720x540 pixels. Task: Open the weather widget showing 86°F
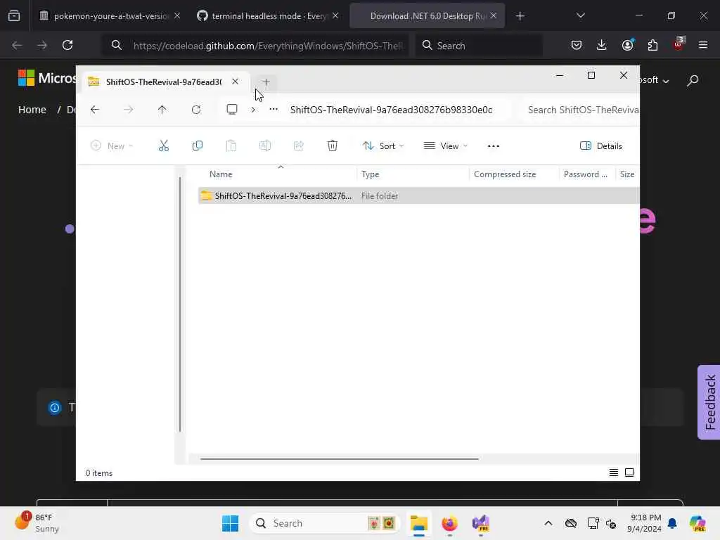[37, 522]
